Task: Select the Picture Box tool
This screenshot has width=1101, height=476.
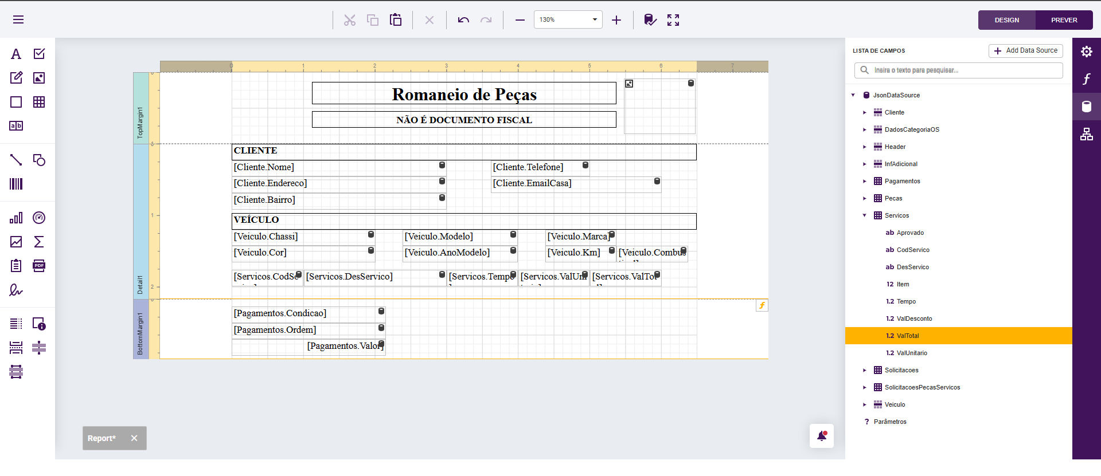Action: coord(39,78)
